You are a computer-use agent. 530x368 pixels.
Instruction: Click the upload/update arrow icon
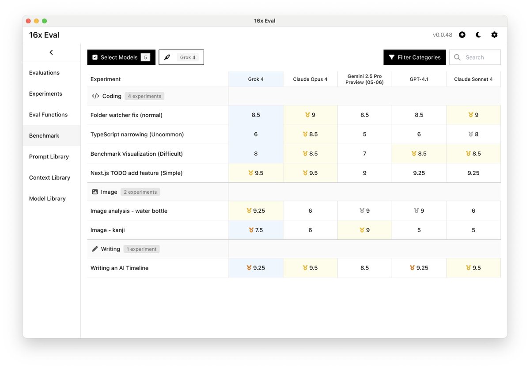point(462,35)
